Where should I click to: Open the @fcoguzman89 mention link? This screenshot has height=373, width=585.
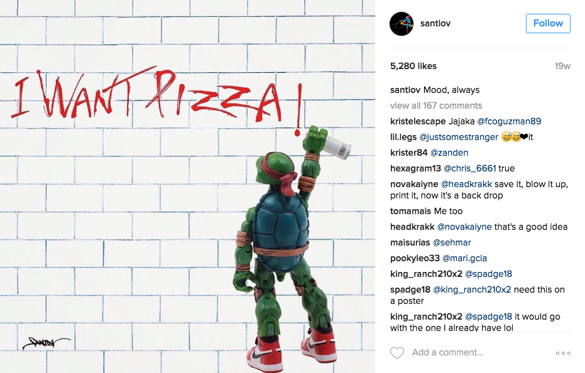point(509,121)
